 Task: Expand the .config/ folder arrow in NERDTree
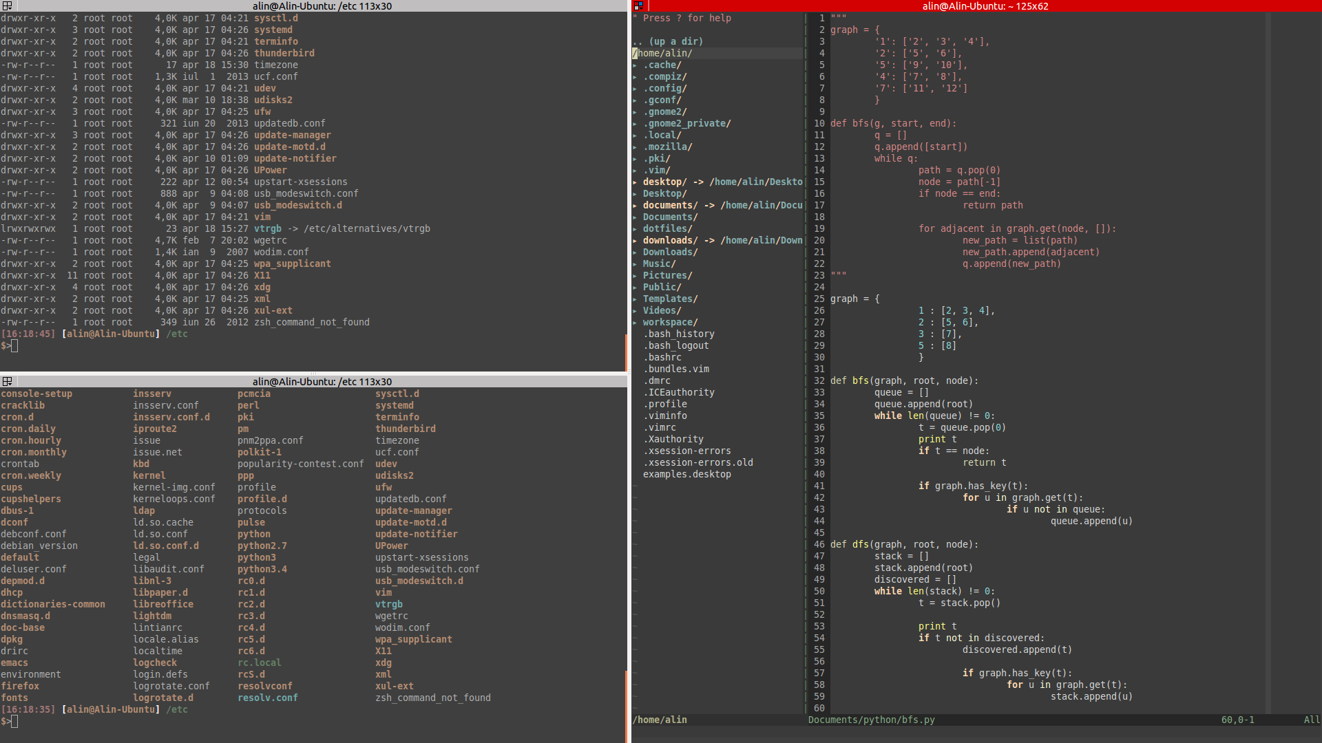635,89
